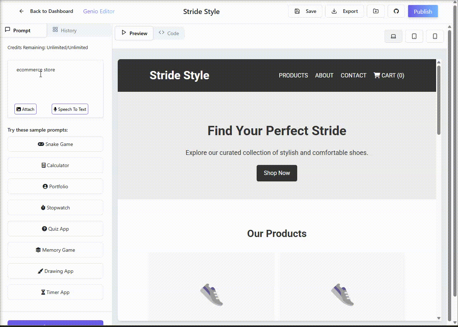
Task: Click the folder-plus icon button
Action: pyautogui.click(x=375, y=11)
